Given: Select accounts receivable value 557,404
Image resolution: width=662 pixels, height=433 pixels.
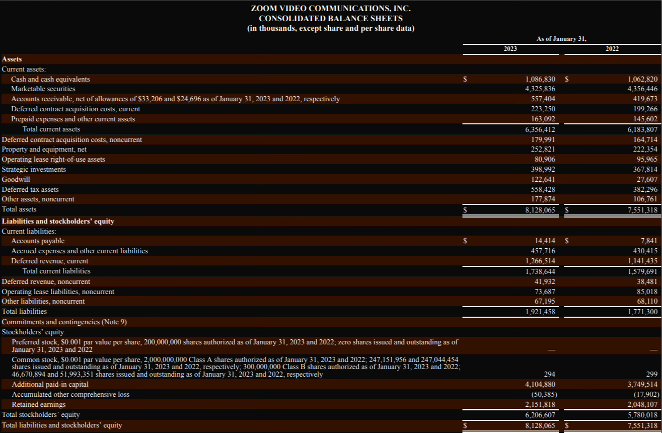Looking at the screenshot, I should tap(543, 99).
